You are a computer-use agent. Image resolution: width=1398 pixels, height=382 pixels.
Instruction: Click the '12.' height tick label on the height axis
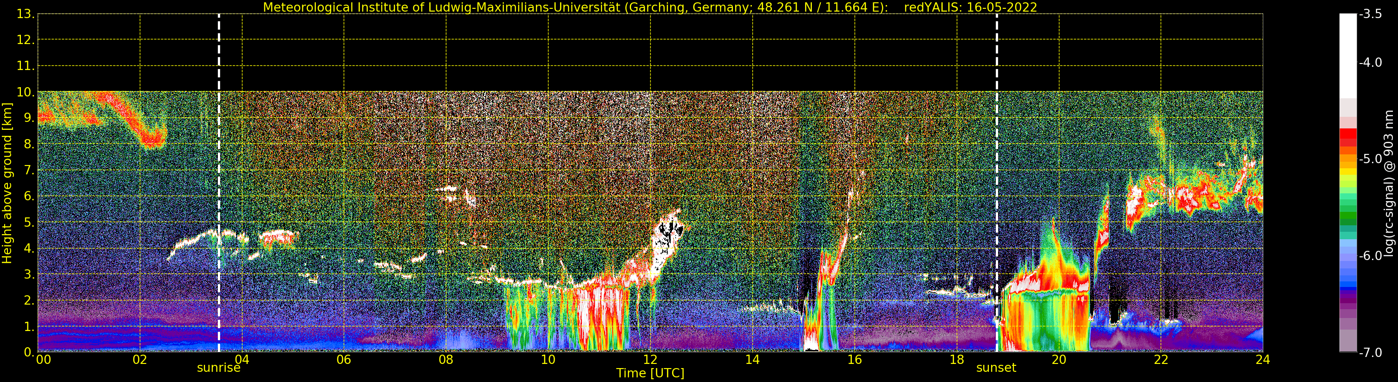point(26,40)
